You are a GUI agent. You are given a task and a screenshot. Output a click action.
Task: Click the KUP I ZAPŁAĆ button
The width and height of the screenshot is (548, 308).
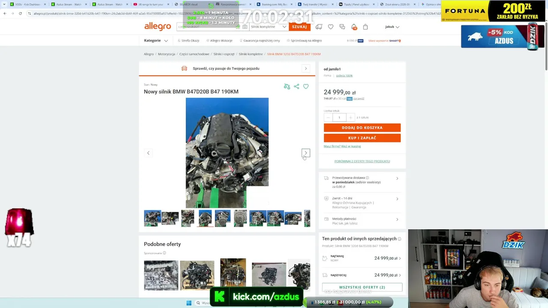coord(362,138)
